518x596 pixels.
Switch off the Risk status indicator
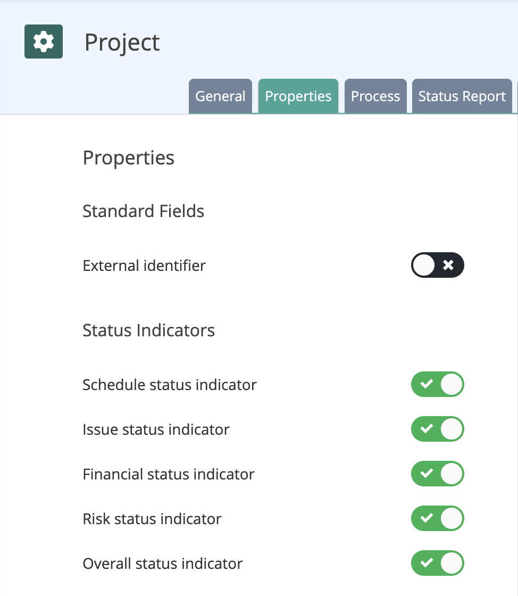(438, 518)
